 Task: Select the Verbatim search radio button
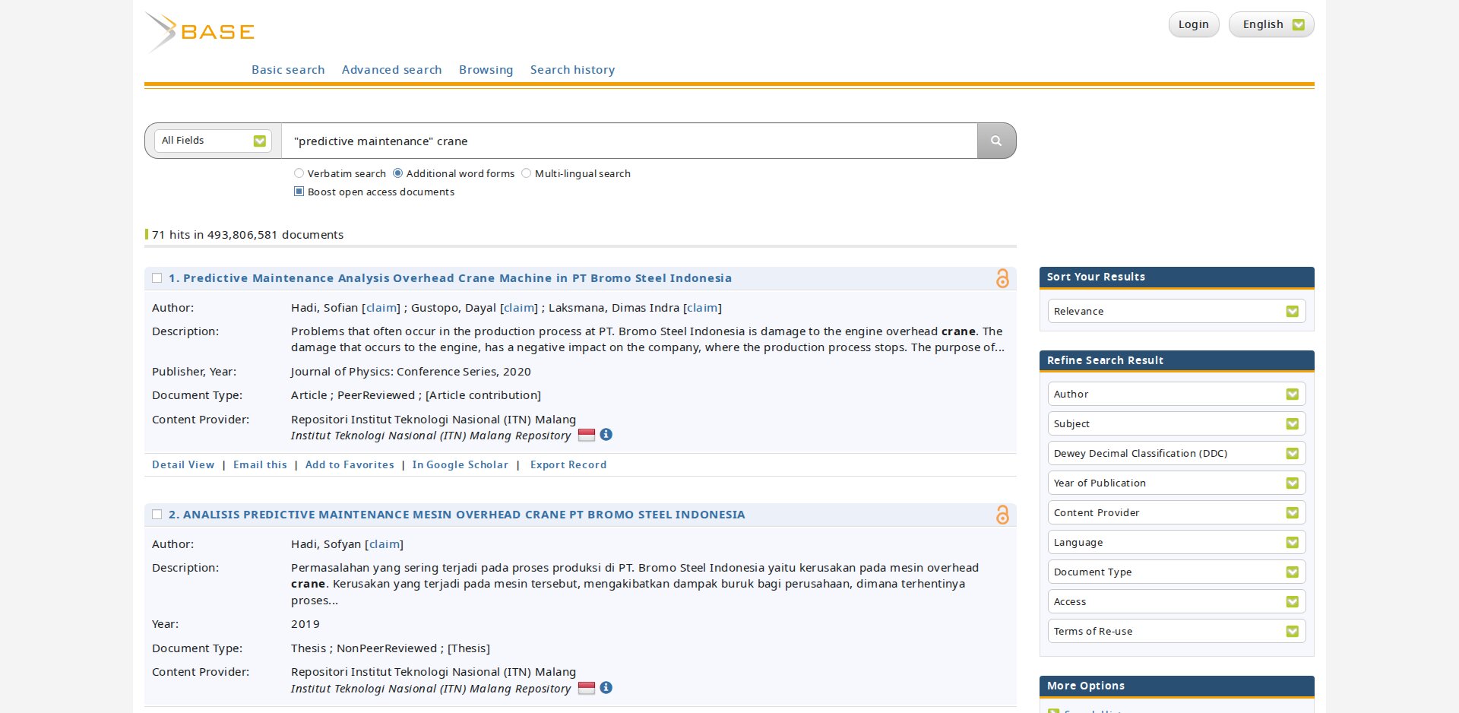tap(299, 173)
